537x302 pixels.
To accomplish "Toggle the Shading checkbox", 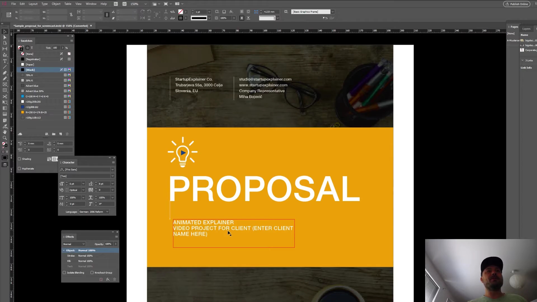I will (x=20, y=159).
